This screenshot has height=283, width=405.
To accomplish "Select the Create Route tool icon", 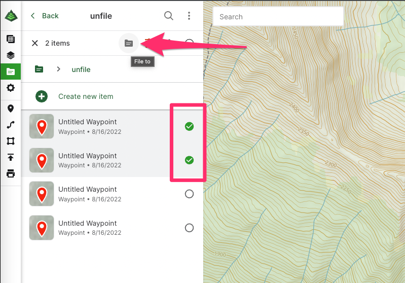I will tap(11, 125).
